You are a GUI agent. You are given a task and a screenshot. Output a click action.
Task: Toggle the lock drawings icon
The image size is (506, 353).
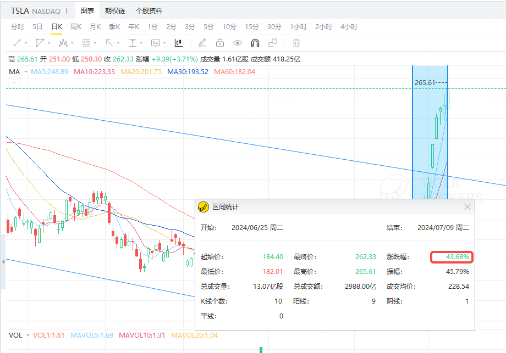[220, 43]
